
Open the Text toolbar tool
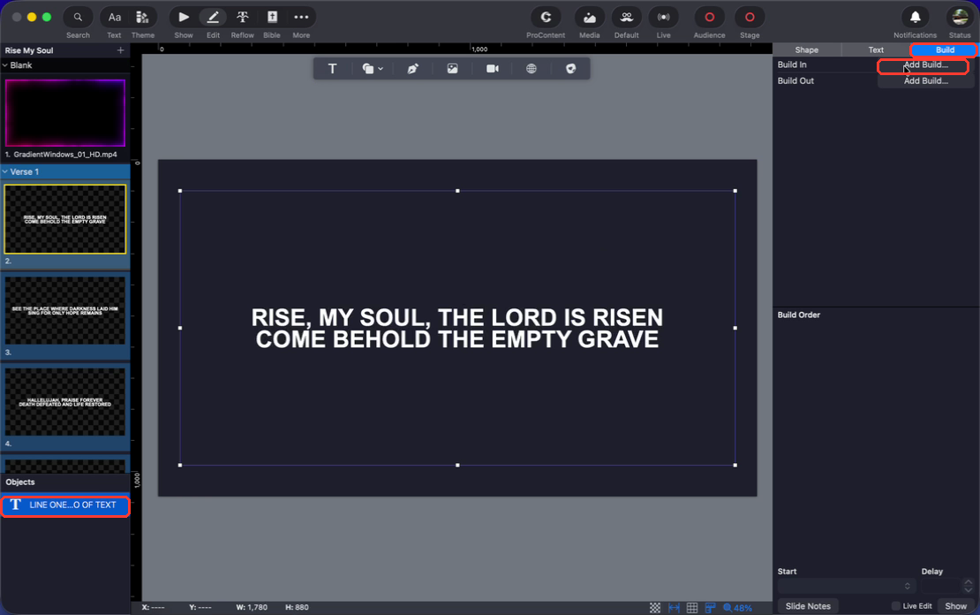115,18
